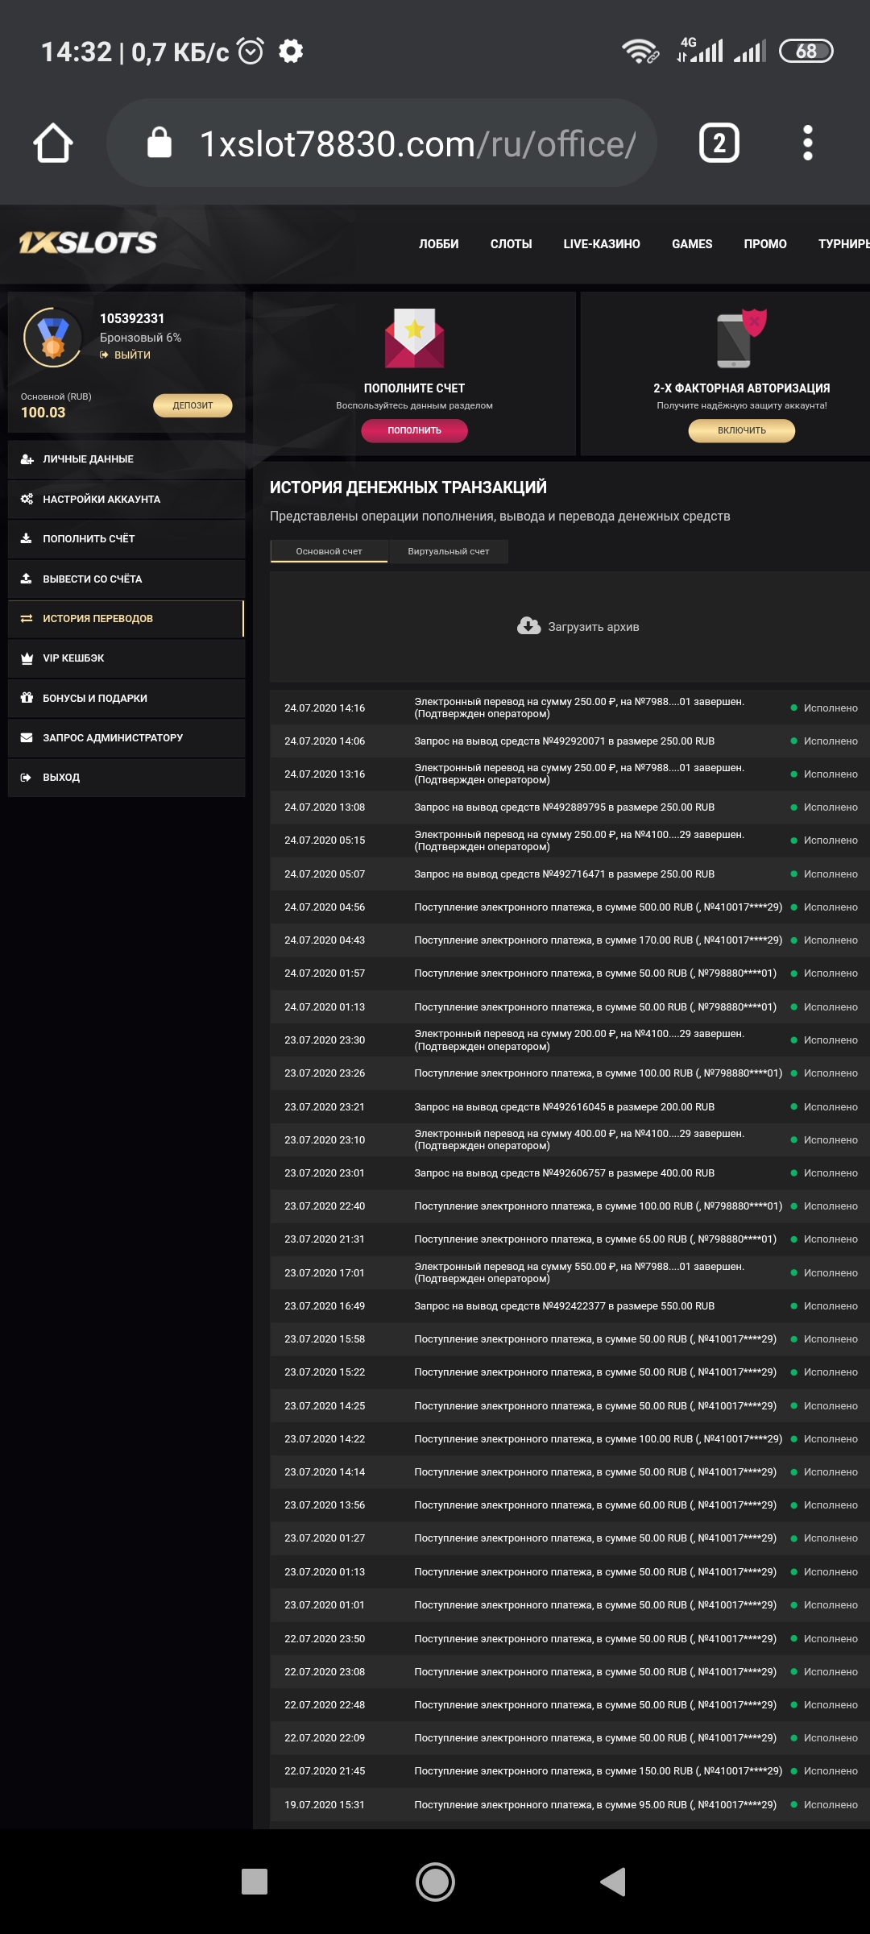Click the cloud download archive icon
Viewport: 870px width, 1934px height.
(528, 626)
